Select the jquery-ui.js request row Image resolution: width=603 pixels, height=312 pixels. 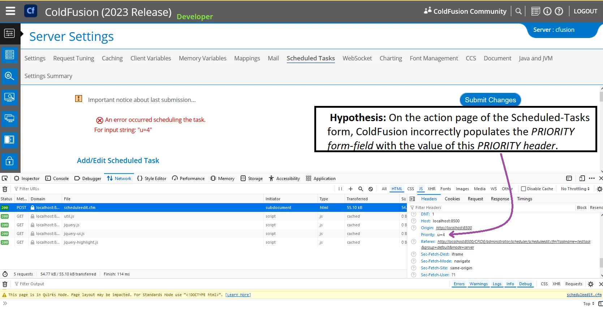(x=203, y=234)
